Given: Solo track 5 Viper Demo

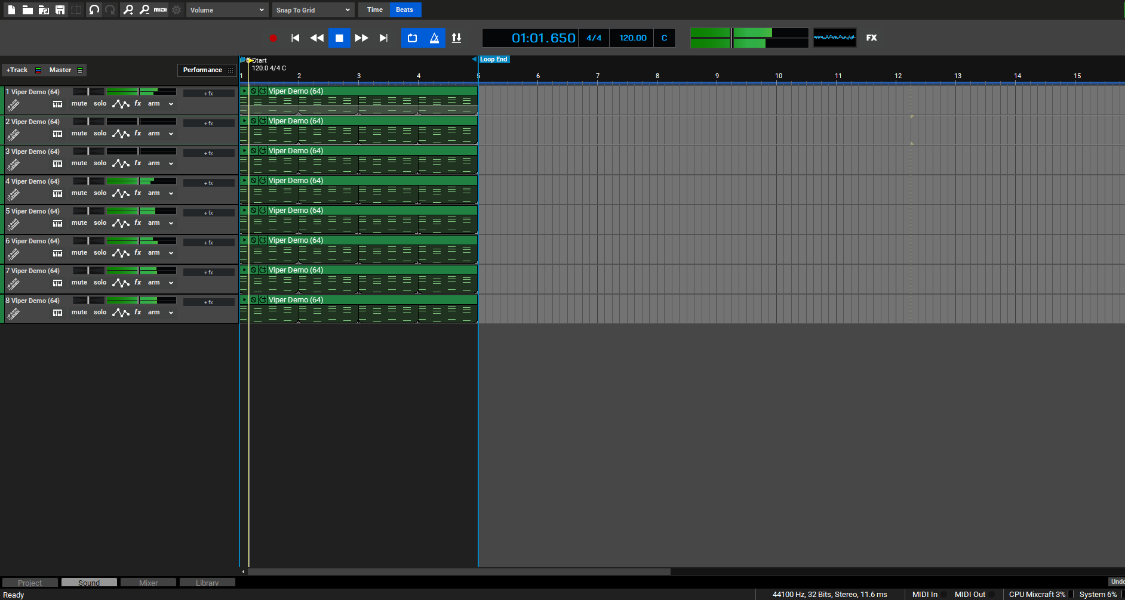Looking at the screenshot, I should click(x=100, y=223).
